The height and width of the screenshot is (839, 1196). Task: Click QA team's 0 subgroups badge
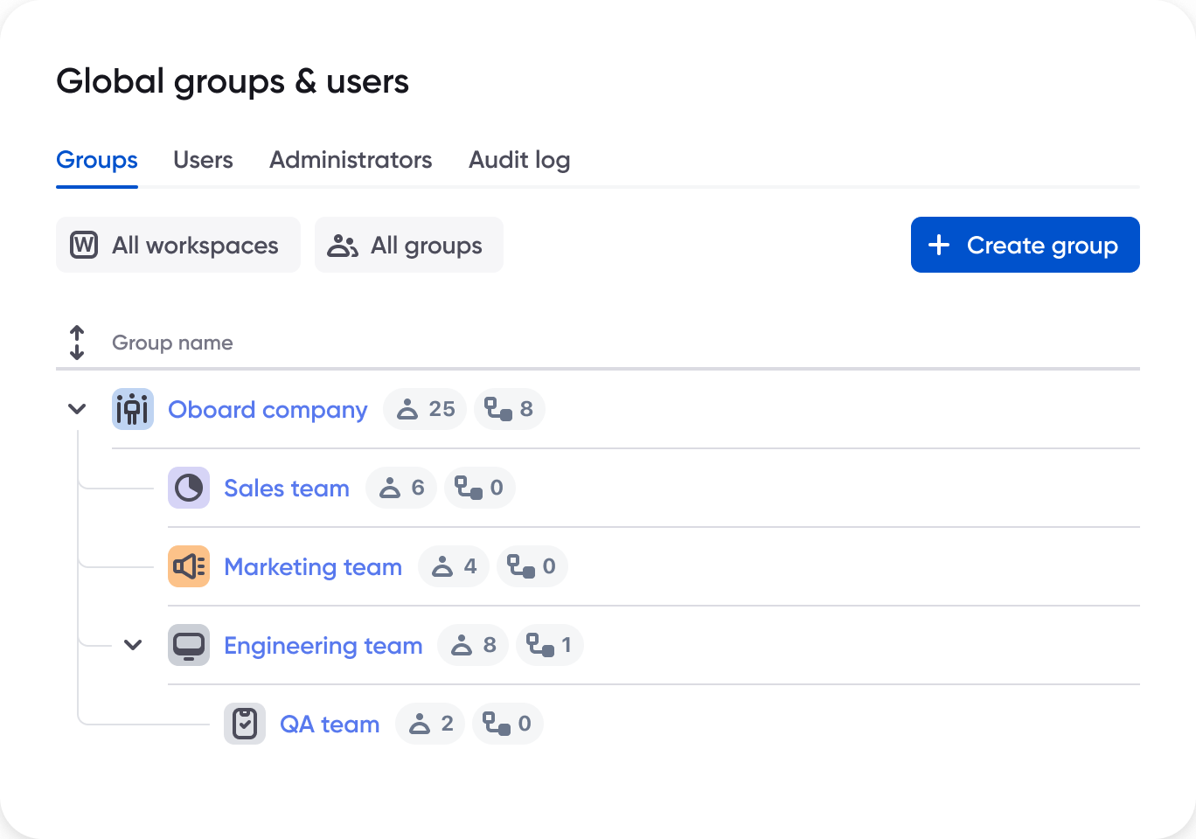tap(508, 724)
